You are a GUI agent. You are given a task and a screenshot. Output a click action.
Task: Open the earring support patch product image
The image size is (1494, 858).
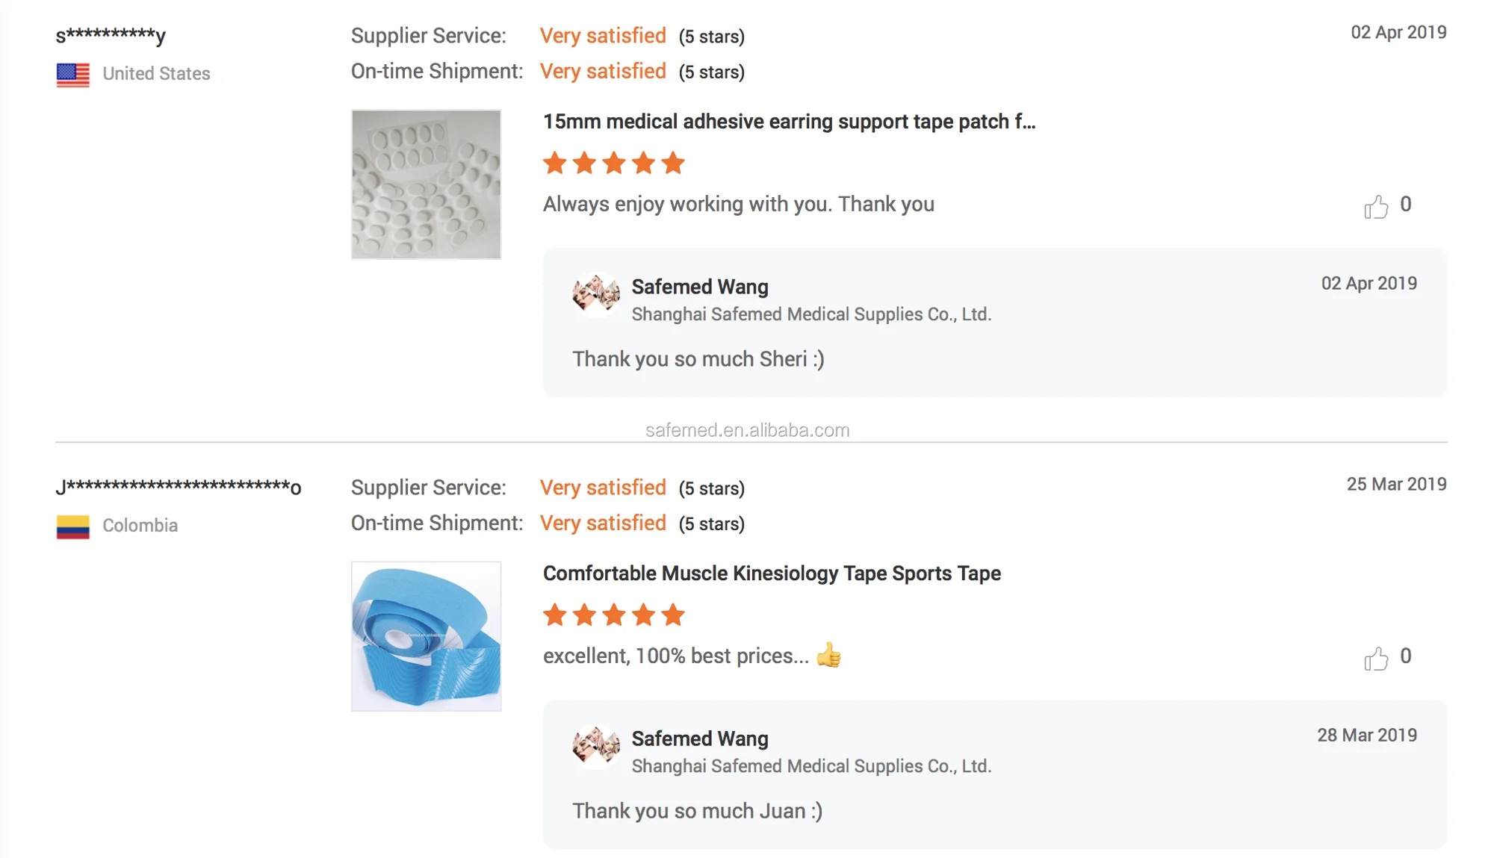coord(426,184)
